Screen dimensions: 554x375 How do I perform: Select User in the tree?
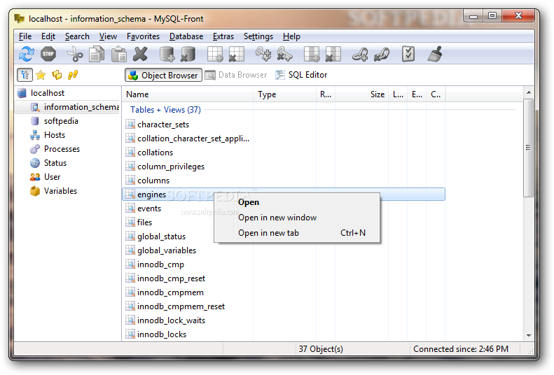52,177
